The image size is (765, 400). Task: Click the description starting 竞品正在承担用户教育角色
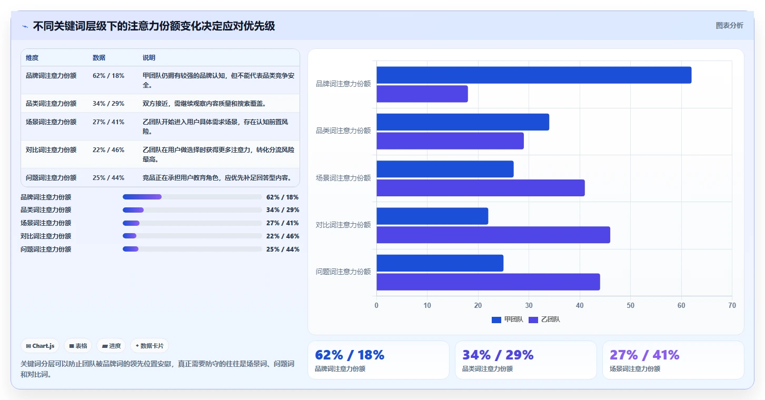217,178
